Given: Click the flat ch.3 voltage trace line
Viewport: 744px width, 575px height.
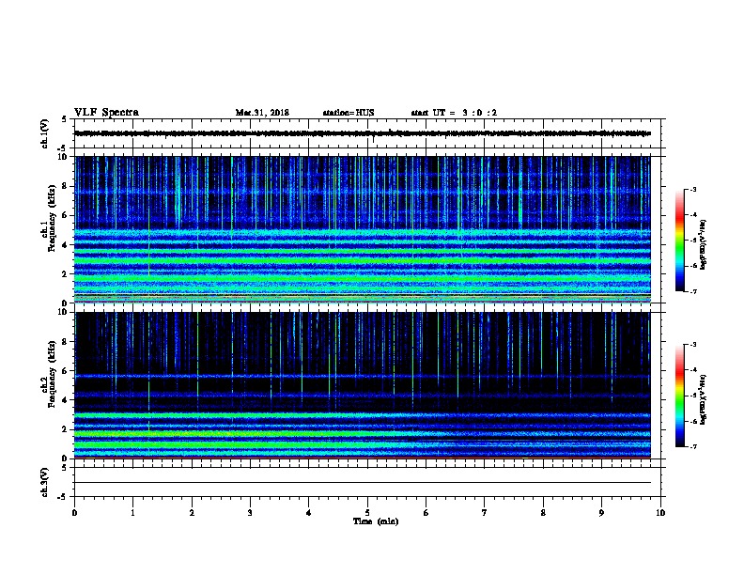Looking at the screenshot, I should (363, 483).
